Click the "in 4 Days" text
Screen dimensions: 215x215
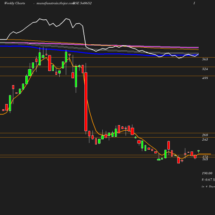[x=208, y=187]
